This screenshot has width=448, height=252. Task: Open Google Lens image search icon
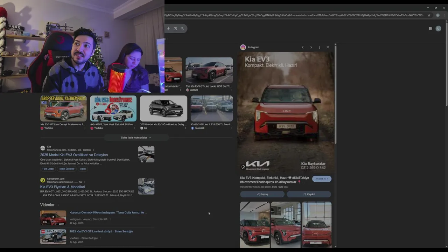pos(175,28)
